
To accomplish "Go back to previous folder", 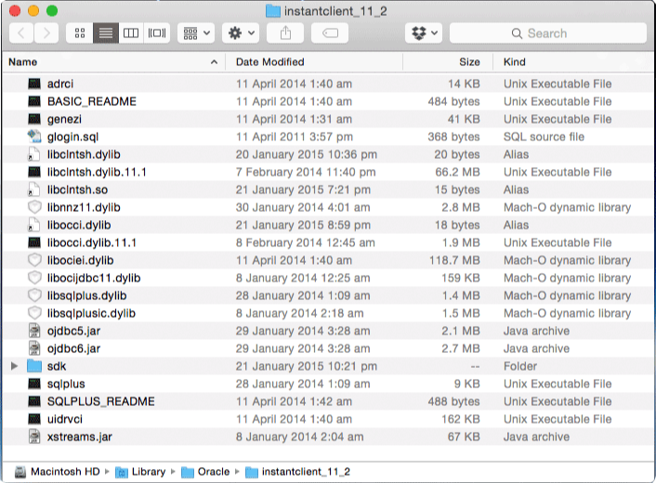I will tap(21, 33).
